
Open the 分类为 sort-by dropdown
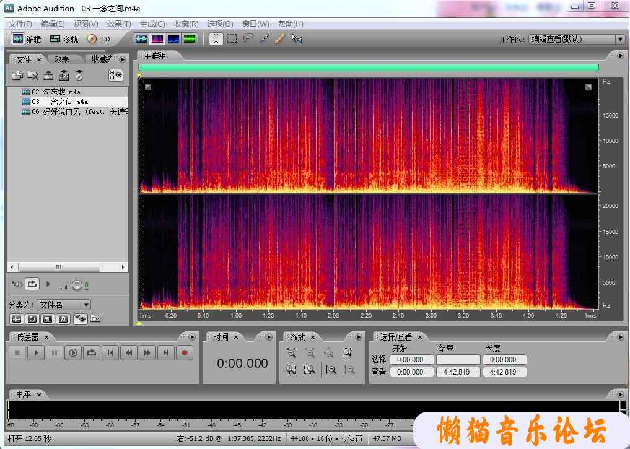[x=64, y=305]
